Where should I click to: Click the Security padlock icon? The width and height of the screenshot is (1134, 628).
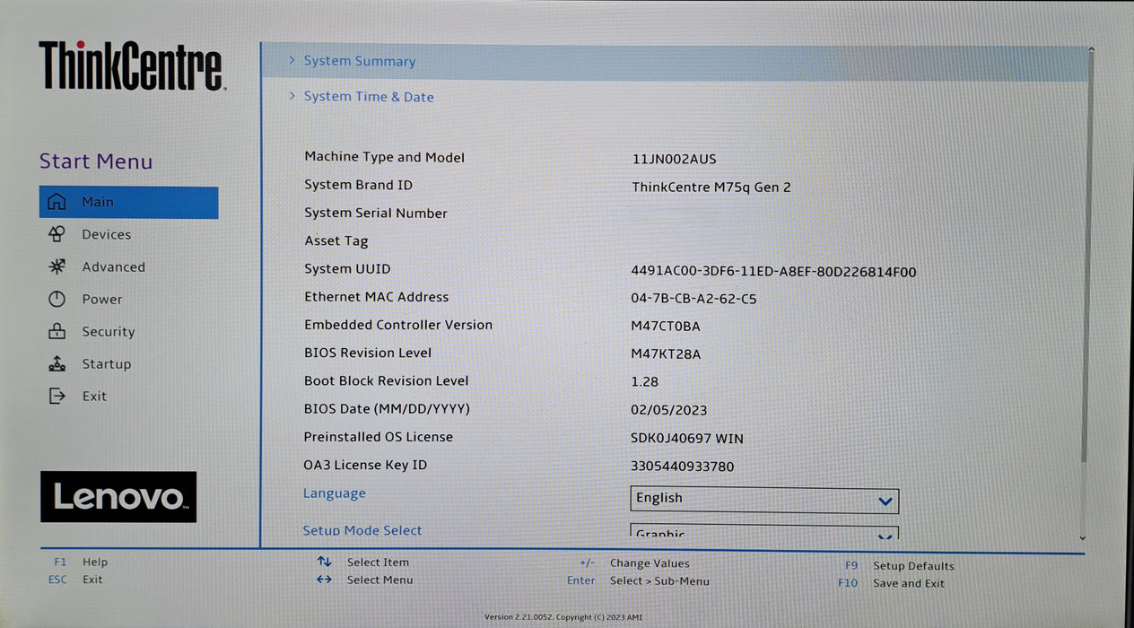57,331
